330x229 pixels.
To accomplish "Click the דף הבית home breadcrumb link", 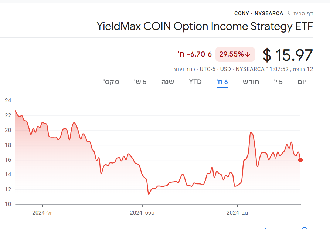I will point(303,13).
